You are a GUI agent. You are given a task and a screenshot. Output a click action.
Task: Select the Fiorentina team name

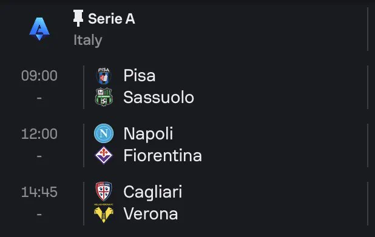point(163,155)
